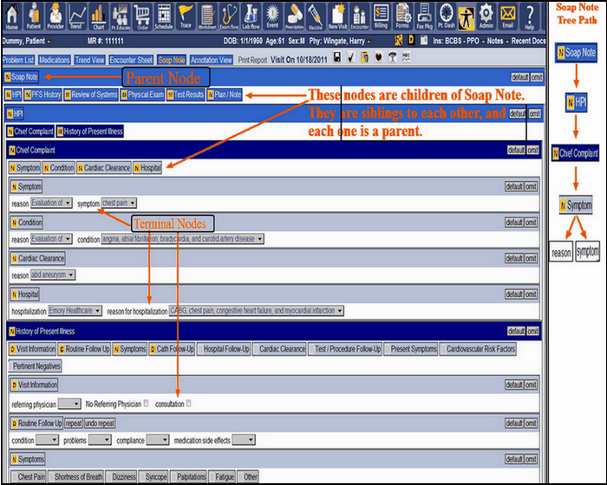Open the Provider icon
This screenshot has height=485, width=607.
[x=55, y=16]
